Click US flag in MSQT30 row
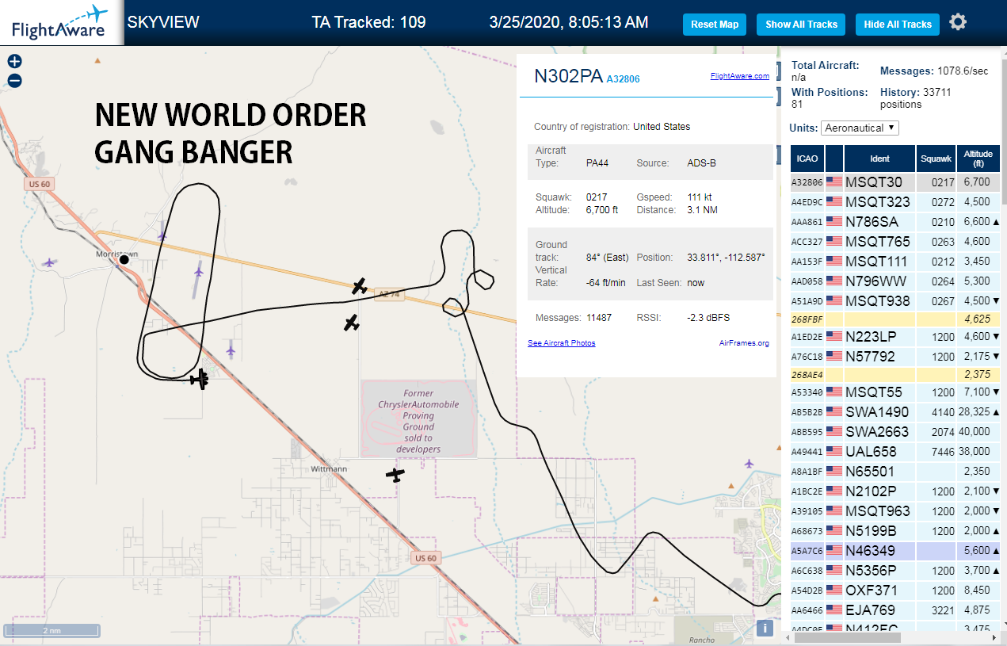 (x=834, y=182)
